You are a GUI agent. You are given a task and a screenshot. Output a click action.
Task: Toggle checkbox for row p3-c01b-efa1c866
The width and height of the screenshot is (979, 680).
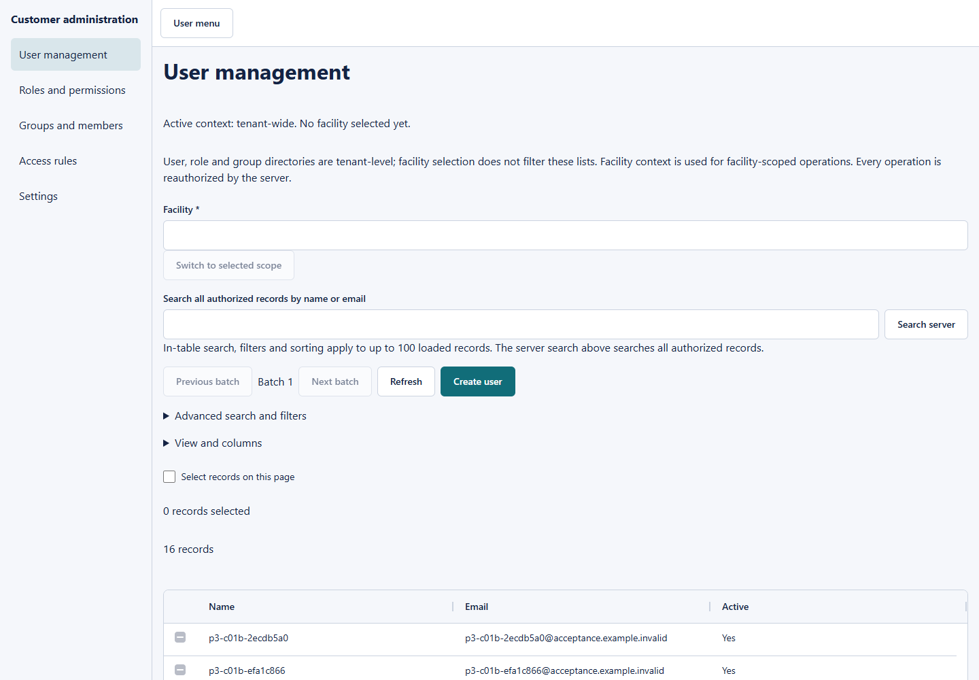point(180,670)
